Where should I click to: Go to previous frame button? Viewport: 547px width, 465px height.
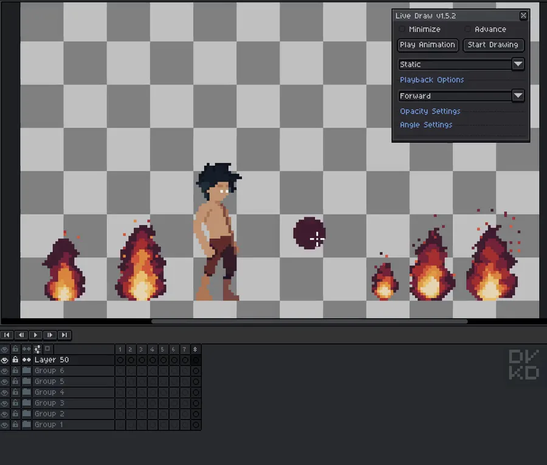pos(21,335)
